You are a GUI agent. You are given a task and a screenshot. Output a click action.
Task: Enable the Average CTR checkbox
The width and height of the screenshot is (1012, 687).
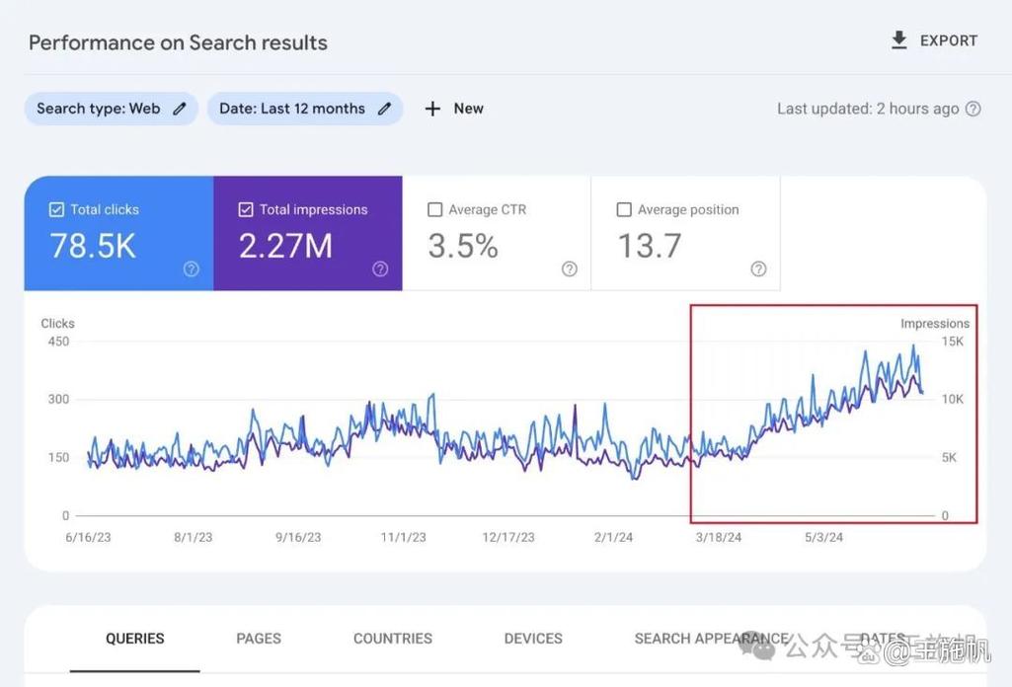[x=435, y=209]
